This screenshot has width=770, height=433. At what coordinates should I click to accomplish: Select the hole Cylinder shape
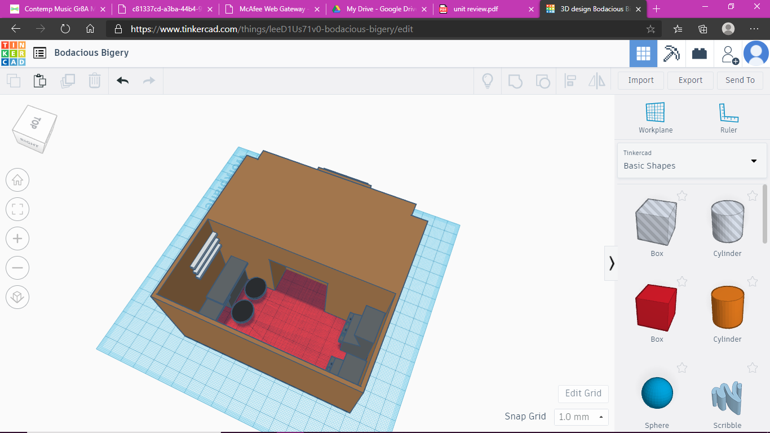[x=727, y=222]
